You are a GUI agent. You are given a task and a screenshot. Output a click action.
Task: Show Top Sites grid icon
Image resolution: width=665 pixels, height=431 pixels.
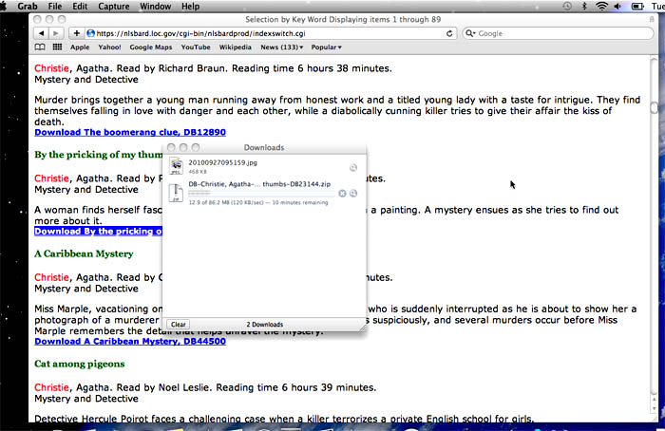point(57,47)
